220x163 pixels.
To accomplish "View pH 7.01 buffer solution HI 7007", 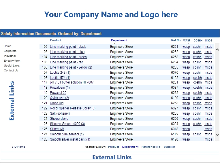I will [x=72, y=82].
